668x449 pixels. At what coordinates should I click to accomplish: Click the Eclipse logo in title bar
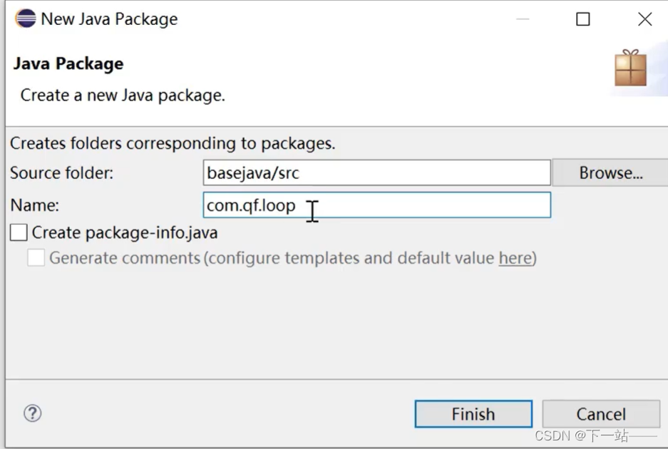click(25, 19)
